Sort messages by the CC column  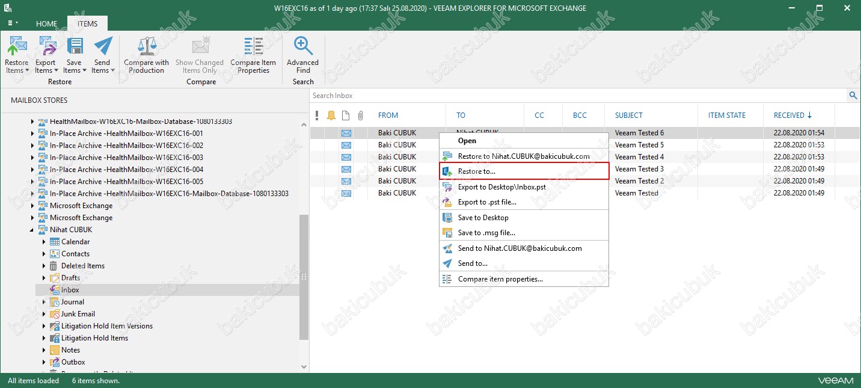(539, 115)
